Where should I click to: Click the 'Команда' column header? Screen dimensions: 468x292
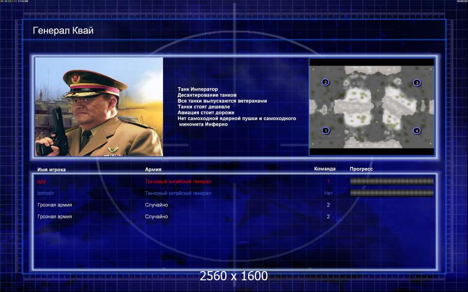(x=325, y=169)
